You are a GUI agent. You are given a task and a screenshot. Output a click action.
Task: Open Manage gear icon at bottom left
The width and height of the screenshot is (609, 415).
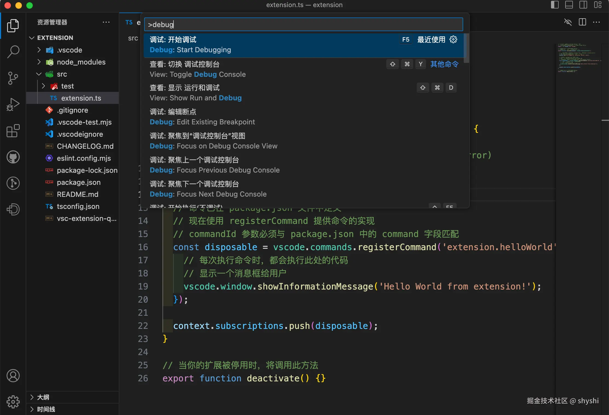point(13,402)
